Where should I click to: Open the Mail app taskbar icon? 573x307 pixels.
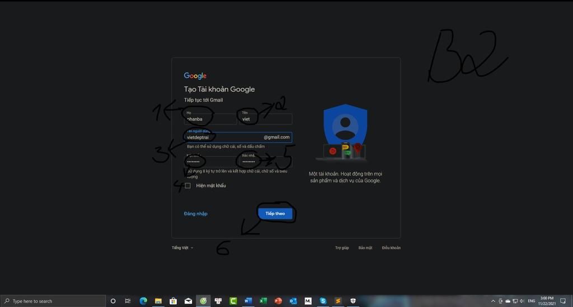pos(188,301)
